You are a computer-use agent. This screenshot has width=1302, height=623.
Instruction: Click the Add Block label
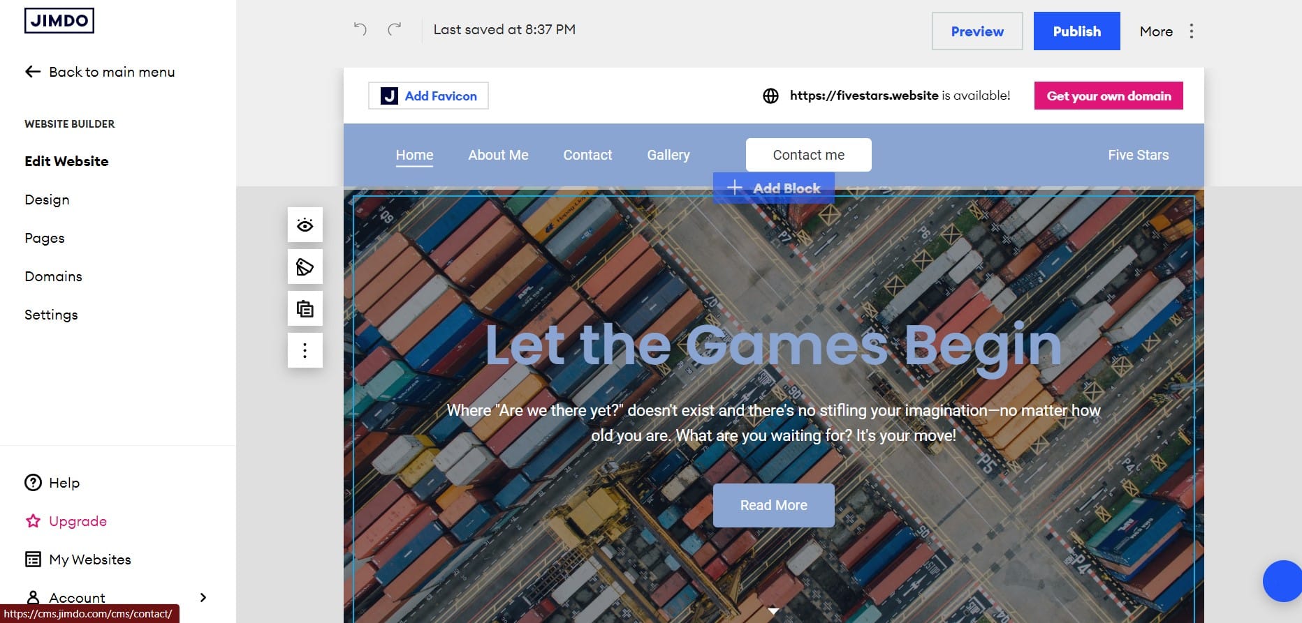point(787,188)
